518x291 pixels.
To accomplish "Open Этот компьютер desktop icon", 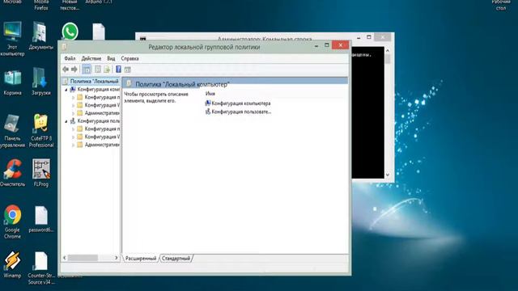I will pos(13,38).
